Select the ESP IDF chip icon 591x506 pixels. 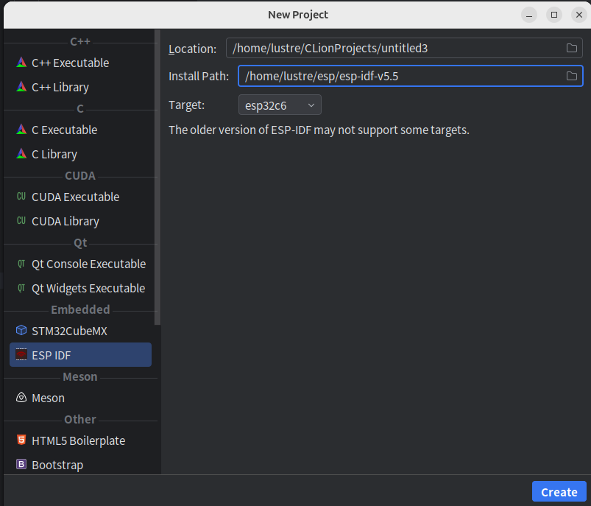[x=21, y=355]
